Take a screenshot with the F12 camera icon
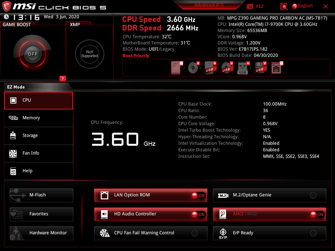Viewport: 335px width, 251px height. 250,6
